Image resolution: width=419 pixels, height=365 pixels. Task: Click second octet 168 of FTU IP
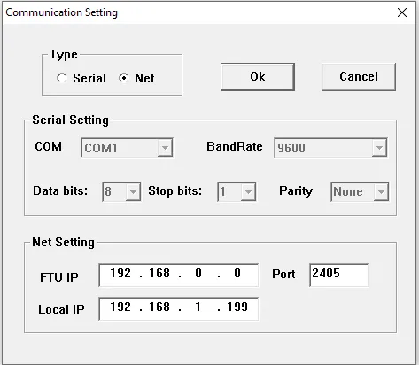click(159, 273)
